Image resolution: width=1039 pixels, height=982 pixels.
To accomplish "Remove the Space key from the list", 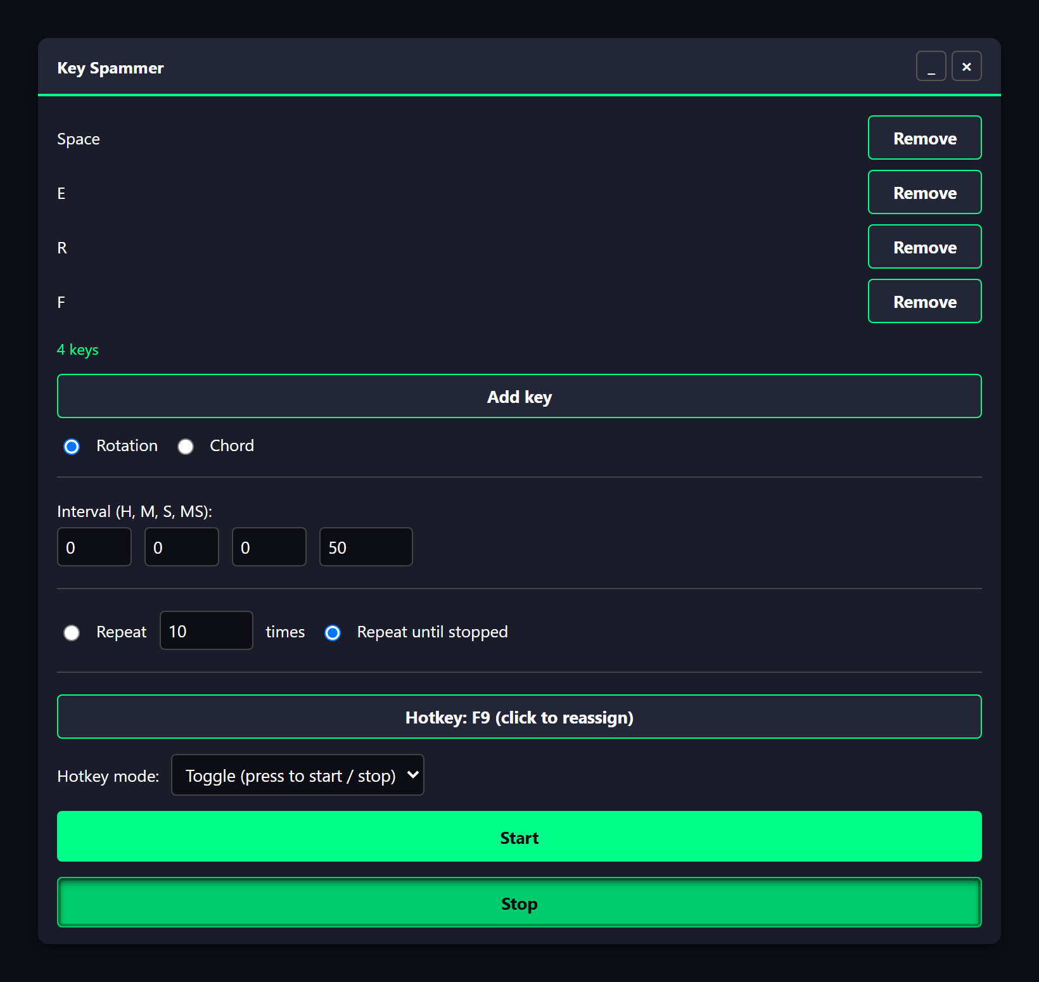I will tap(924, 137).
